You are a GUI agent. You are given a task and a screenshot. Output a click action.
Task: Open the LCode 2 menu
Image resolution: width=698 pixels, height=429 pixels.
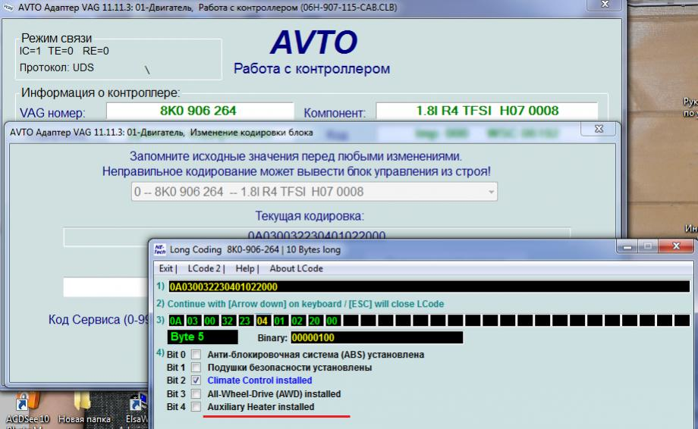coord(206,268)
